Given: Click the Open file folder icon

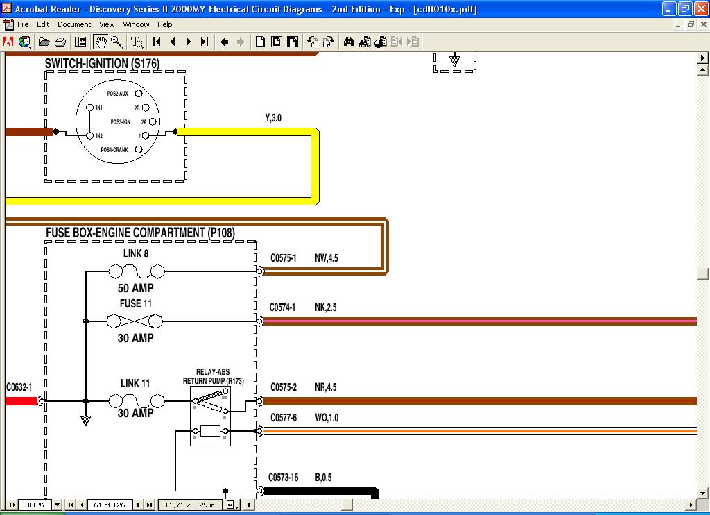Looking at the screenshot, I should click(x=44, y=42).
